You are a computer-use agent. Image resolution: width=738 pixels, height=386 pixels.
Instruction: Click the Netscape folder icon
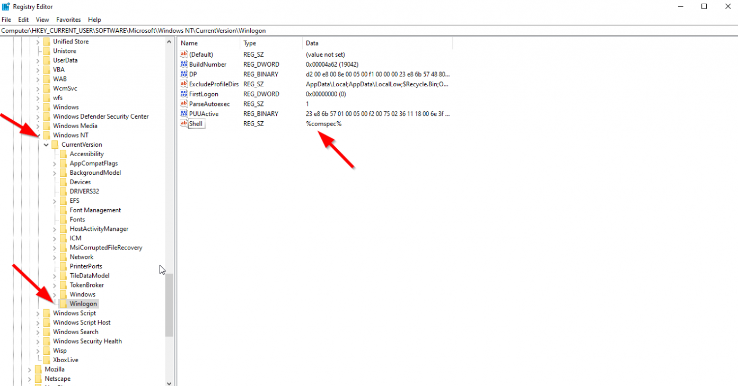pyautogui.click(x=38, y=379)
